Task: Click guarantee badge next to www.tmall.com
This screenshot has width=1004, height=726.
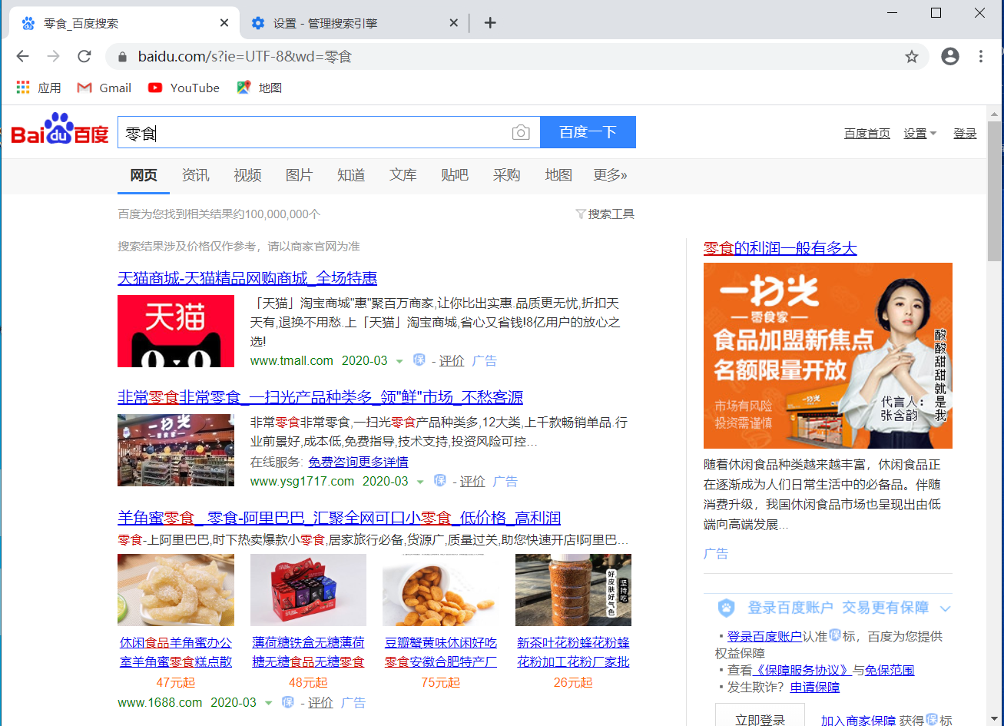Action: [419, 360]
